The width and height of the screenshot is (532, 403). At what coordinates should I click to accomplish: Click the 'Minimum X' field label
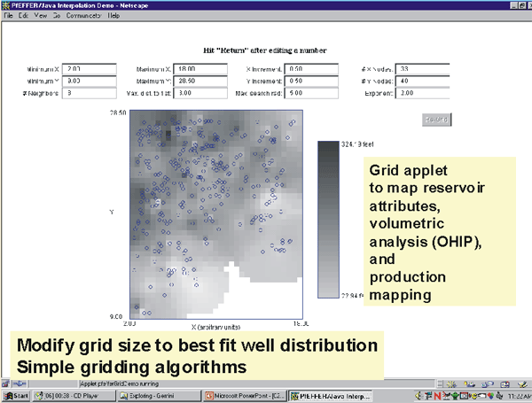43,69
